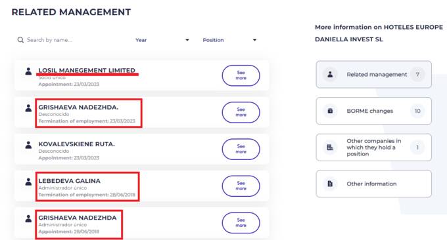Click the Related management person icon
This screenshot has width=447, height=240.
[330, 75]
